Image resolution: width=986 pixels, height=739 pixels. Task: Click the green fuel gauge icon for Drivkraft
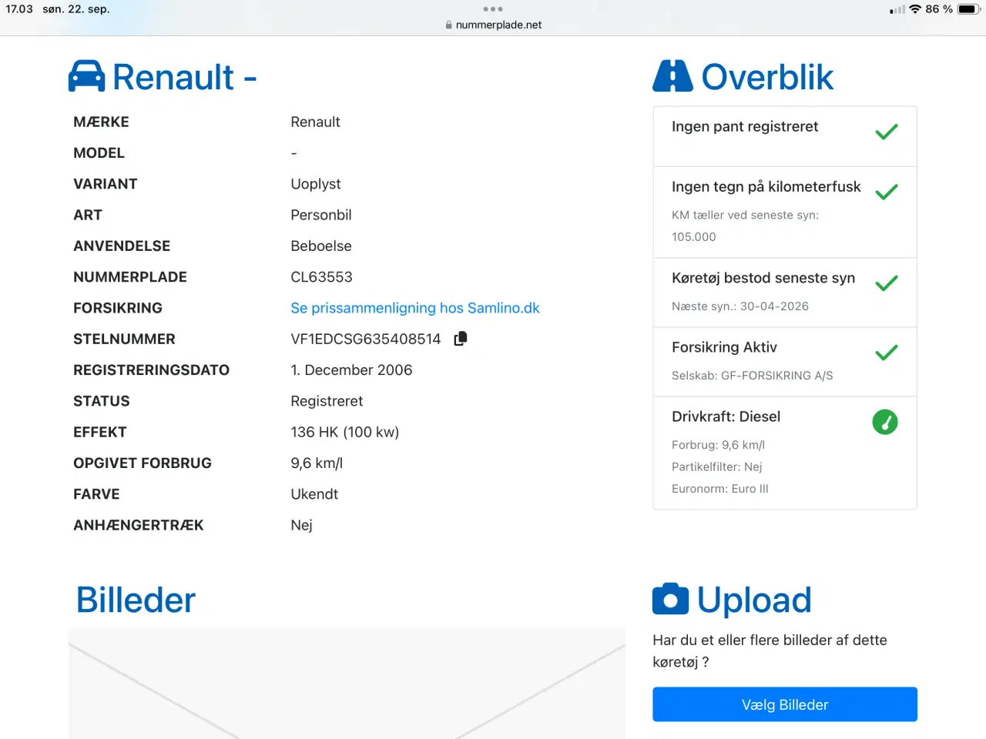[x=885, y=422]
